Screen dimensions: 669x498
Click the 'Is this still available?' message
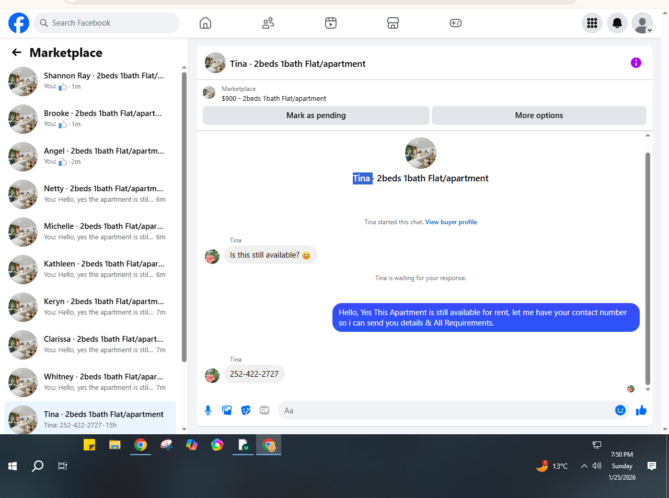(x=270, y=255)
